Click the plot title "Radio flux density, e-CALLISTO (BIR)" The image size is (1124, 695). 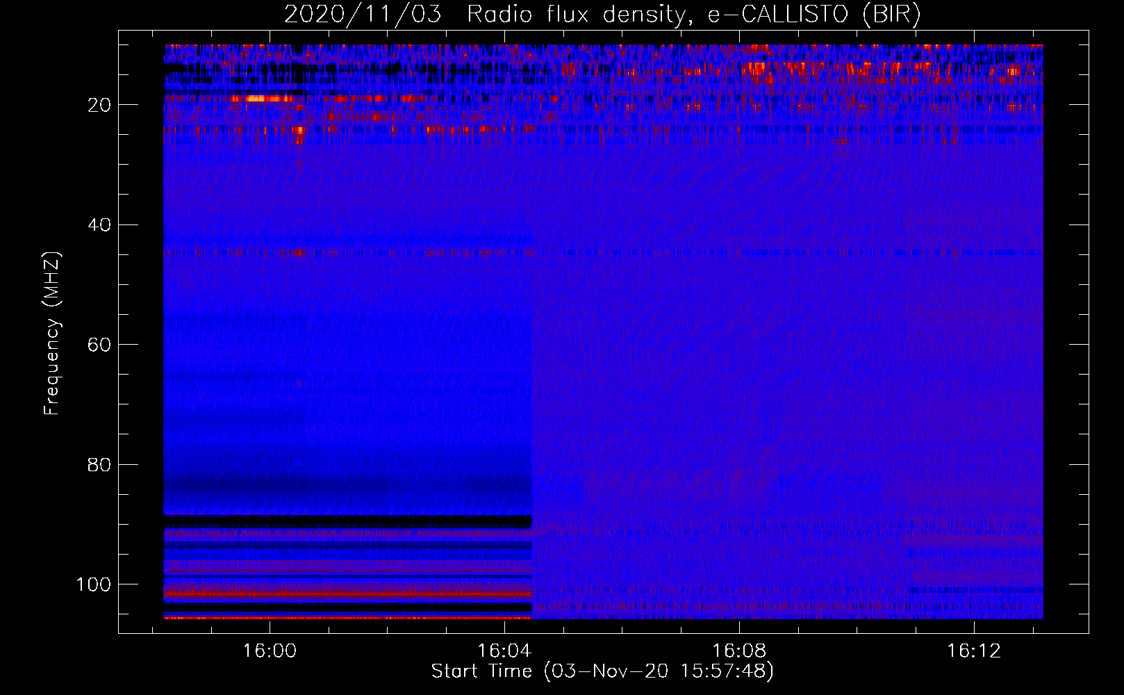pos(694,15)
